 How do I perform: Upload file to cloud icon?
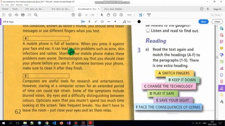pos(17,15)
